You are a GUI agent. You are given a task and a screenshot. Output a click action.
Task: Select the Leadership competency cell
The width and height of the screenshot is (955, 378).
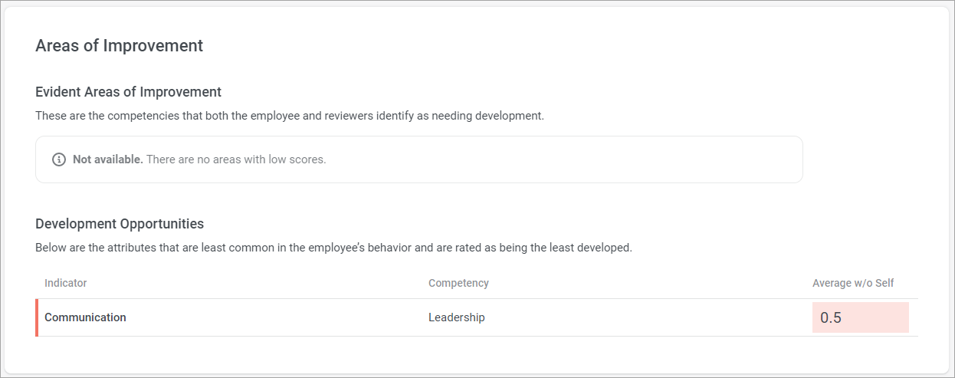457,317
